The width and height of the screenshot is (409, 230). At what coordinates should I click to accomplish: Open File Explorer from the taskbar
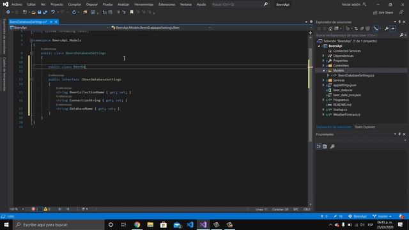tap(150, 224)
